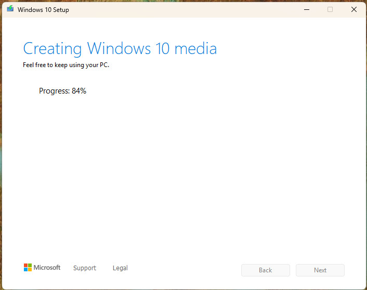Screen dimensions: 367x290
Task: Click the Next button
Action: tap(320, 270)
